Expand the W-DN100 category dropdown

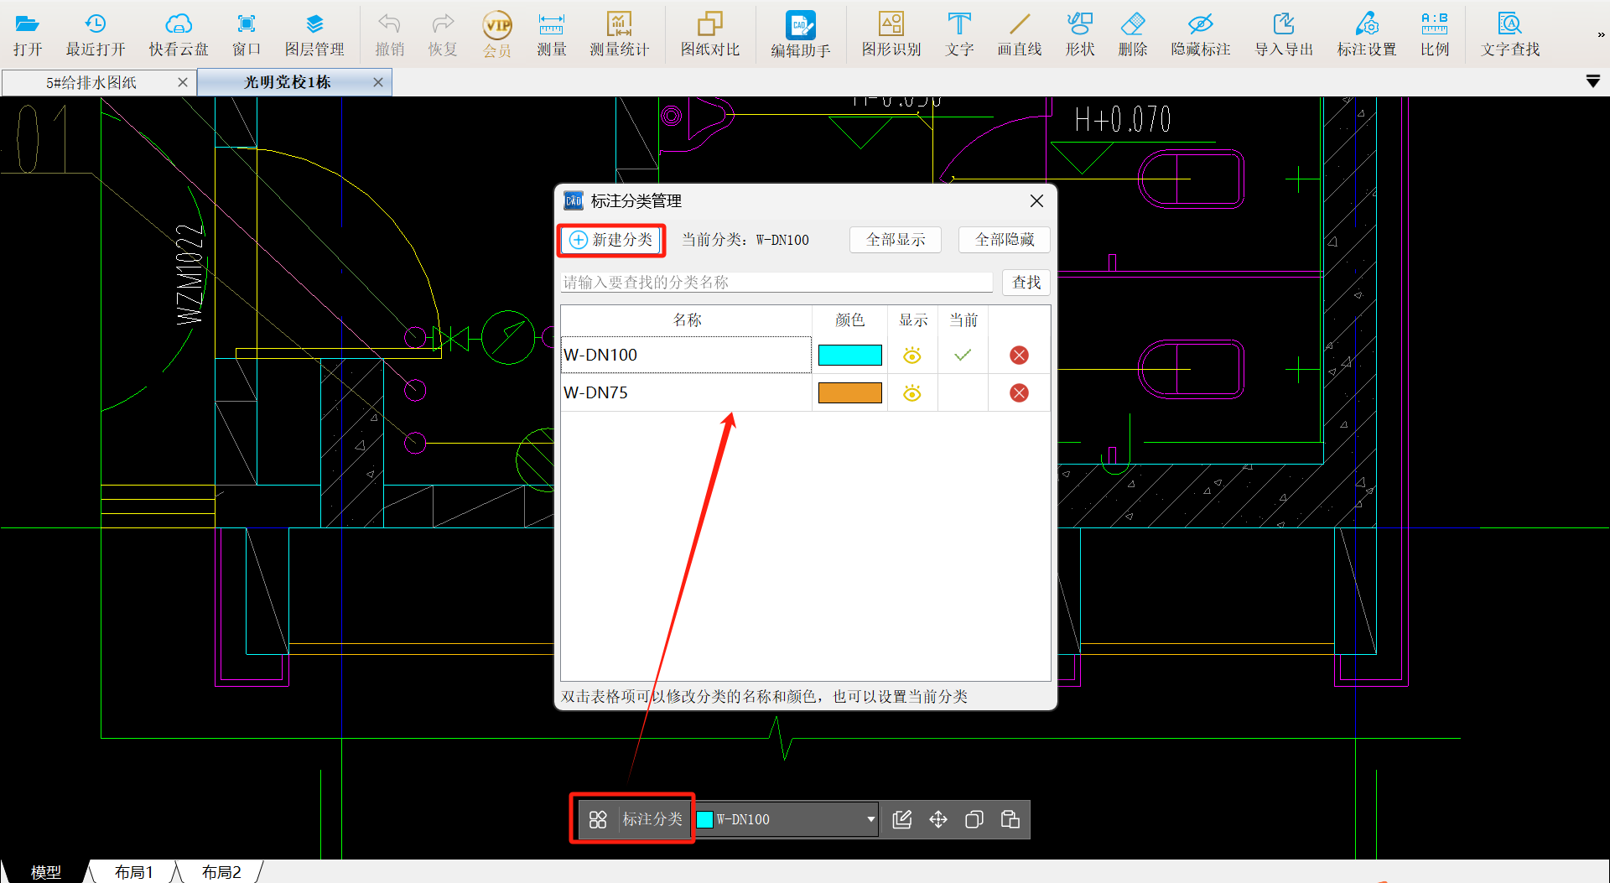coord(870,819)
